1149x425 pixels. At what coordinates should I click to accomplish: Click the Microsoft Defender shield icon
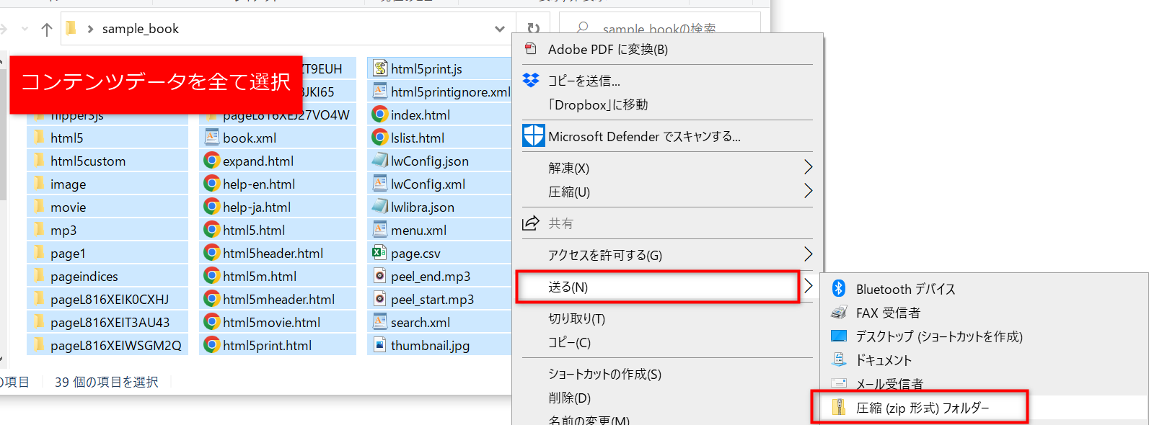[x=533, y=136]
